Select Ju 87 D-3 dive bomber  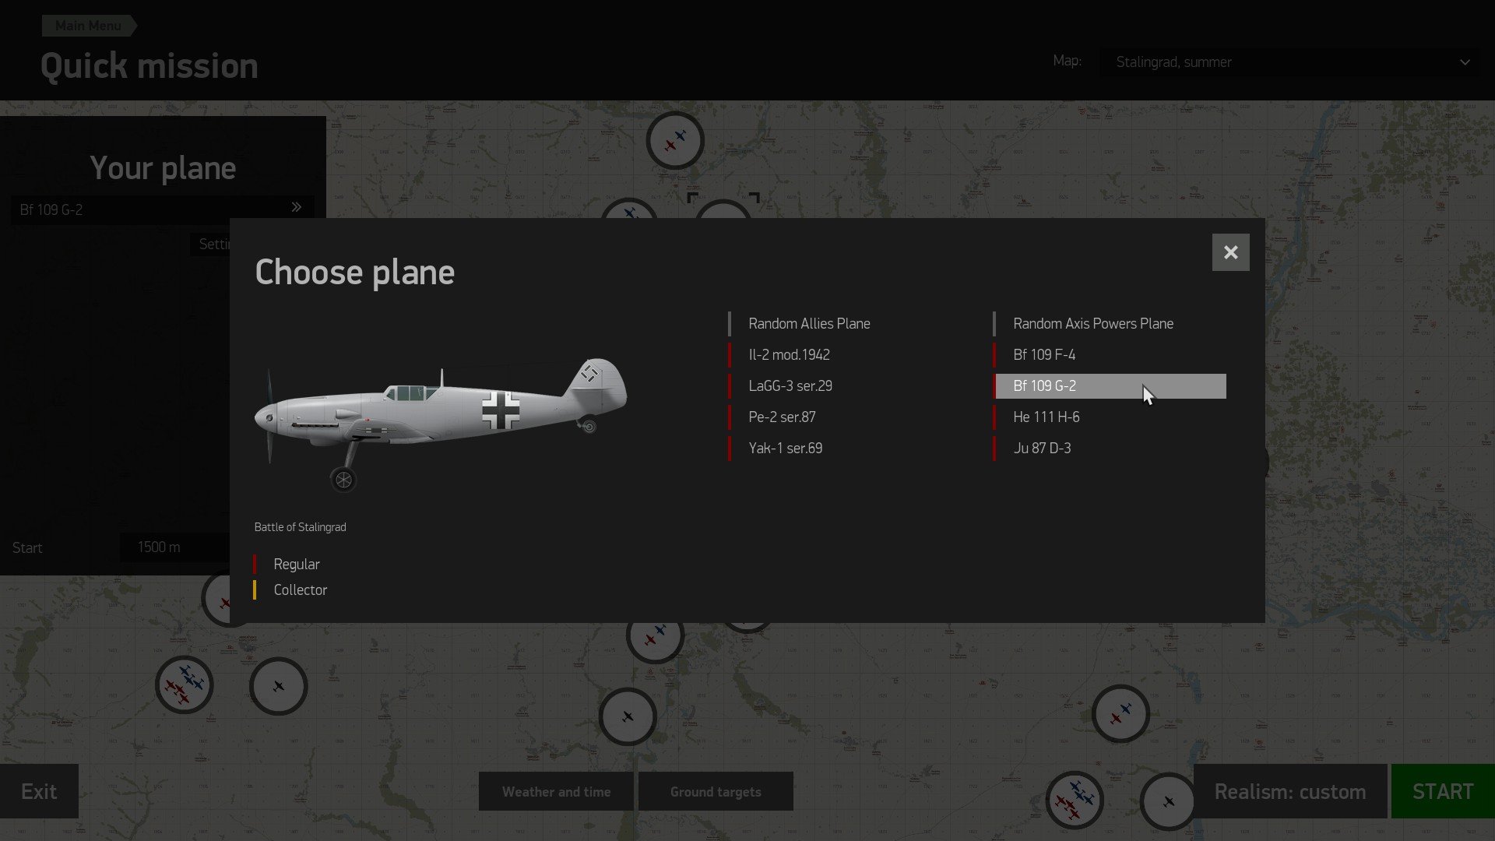point(1041,448)
